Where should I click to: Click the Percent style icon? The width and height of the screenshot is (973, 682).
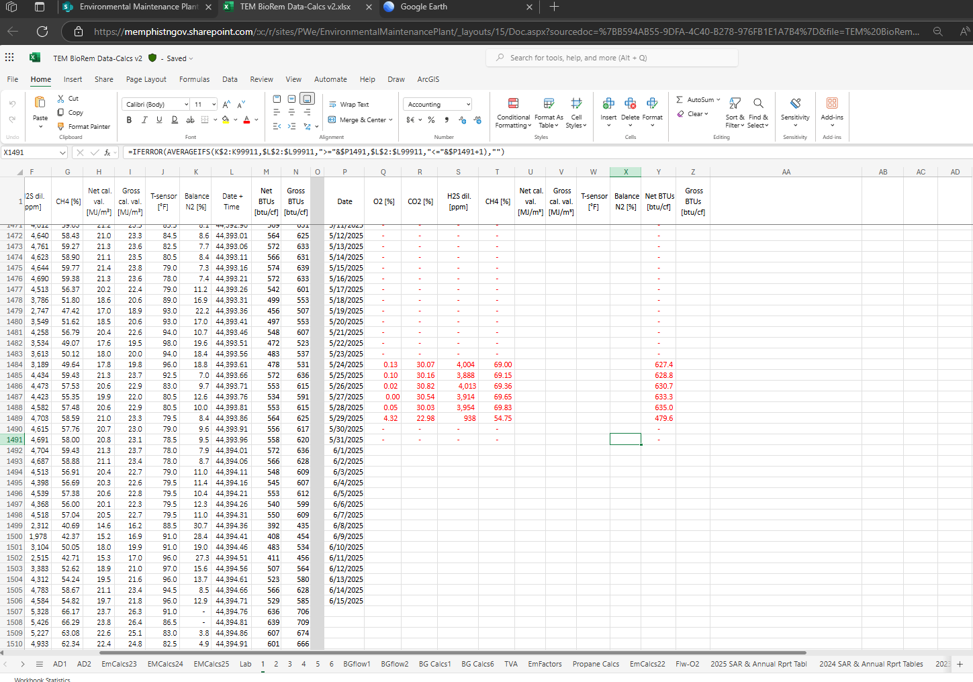coord(431,120)
